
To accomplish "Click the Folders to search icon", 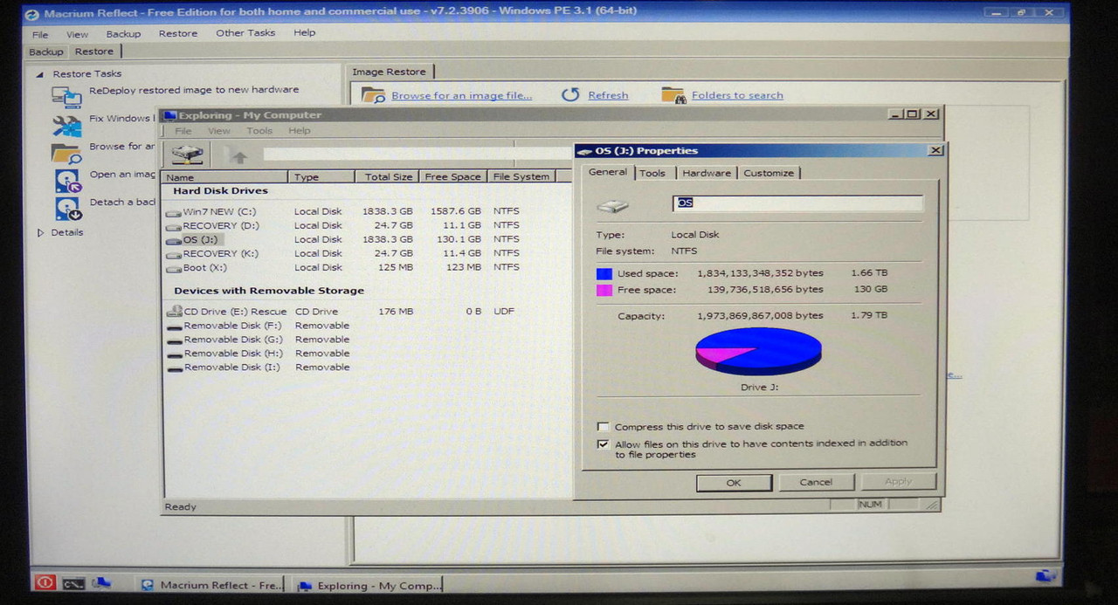I will coord(673,94).
